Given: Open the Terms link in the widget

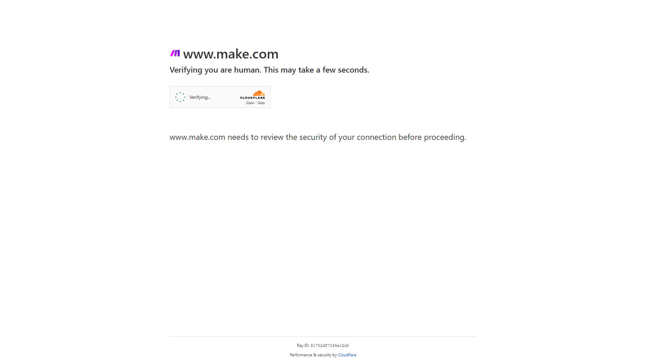Looking at the screenshot, I should [x=261, y=102].
